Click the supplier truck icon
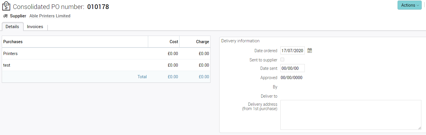 pyautogui.click(x=5, y=16)
